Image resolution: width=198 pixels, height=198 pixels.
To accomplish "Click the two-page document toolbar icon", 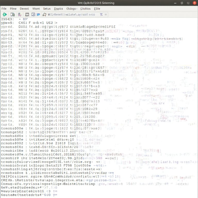I will coord(12,14).
